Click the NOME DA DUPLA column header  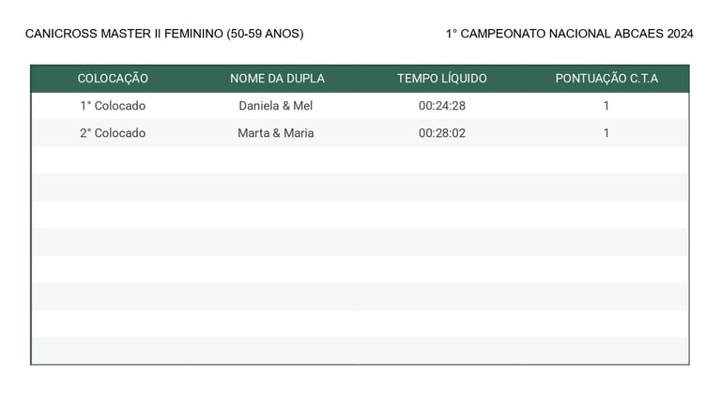(277, 79)
